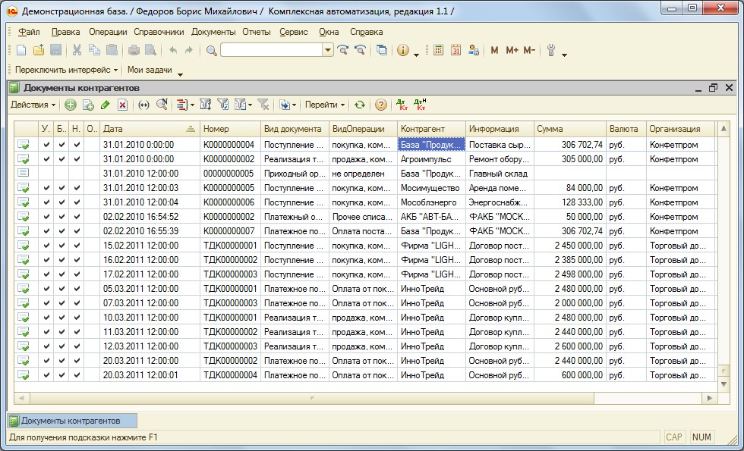744x451 pixels.
Task: Open the Отчеты menu
Action: (x=257, y=32)
